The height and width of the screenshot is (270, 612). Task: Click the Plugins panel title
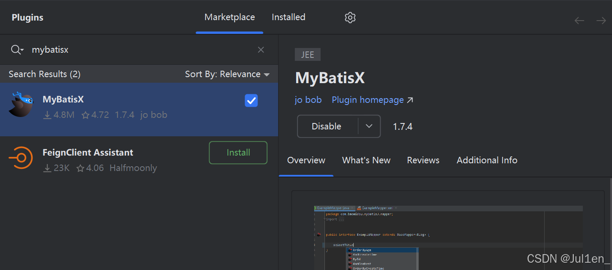click(27, 18)
